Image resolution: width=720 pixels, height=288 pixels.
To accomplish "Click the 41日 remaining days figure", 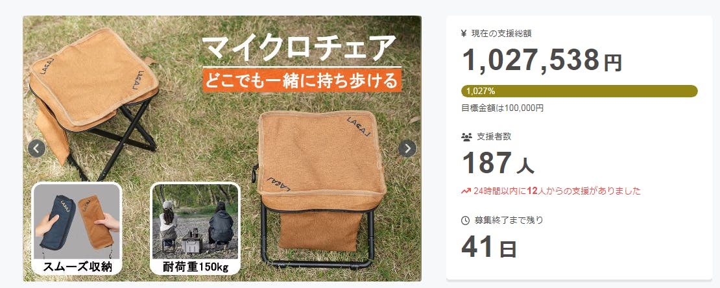I will 489,246.
